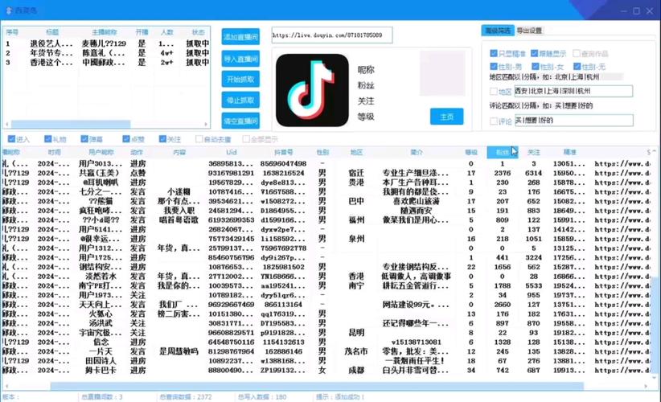Select the user row 淡然若水

(x=326, y=276)
